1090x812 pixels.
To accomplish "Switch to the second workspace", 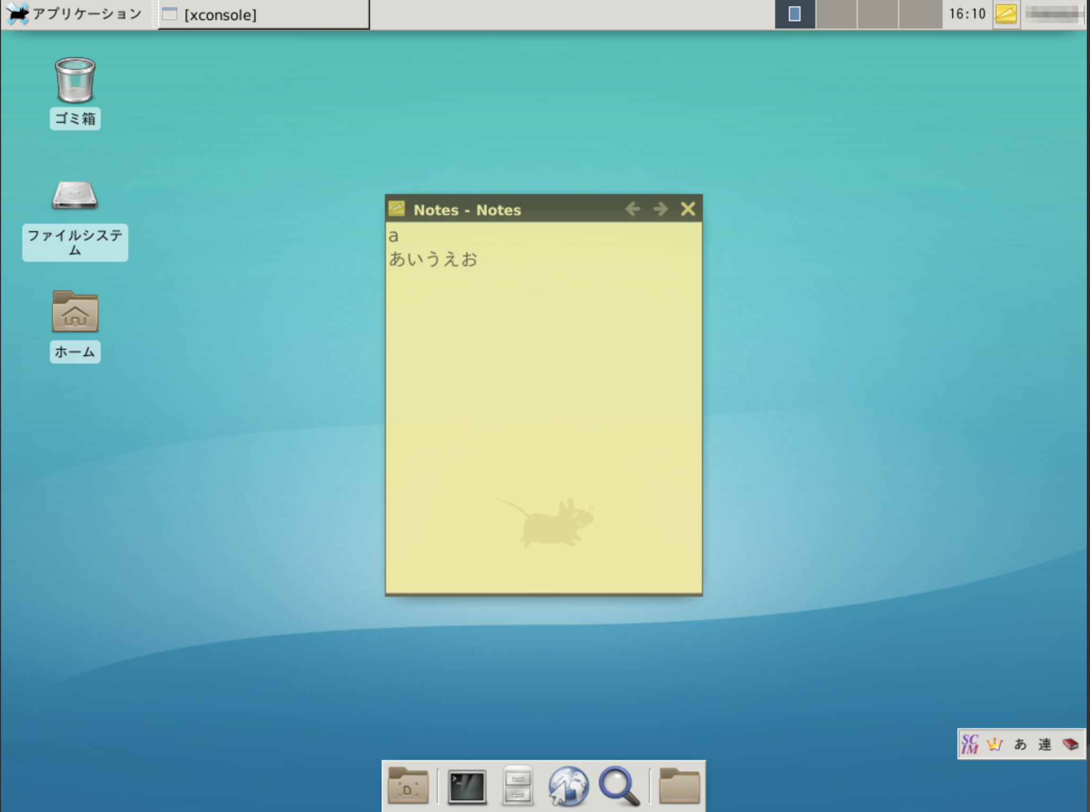I will 836,14.
